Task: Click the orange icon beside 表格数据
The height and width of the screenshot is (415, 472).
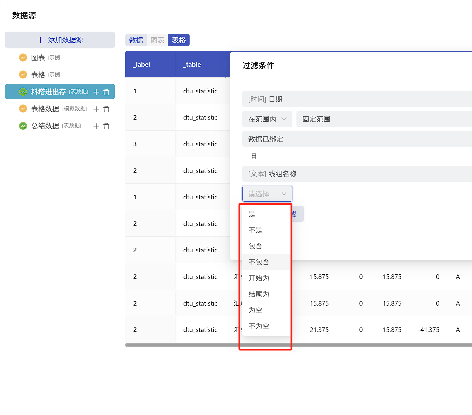Action: pyautogui.click(x=23, y=109)
